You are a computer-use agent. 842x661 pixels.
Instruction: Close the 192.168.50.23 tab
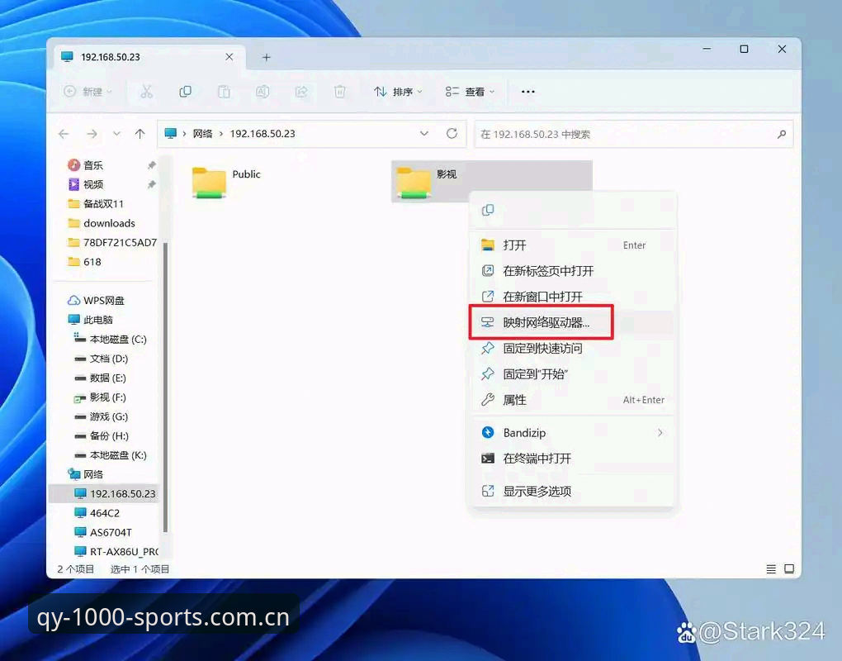click(229, 56)
